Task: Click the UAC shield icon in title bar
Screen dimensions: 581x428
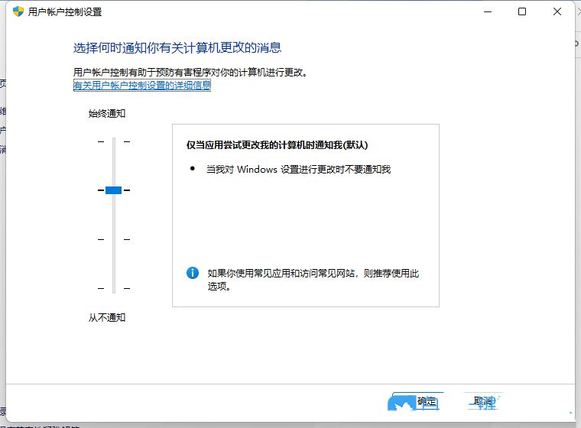Action: (18, 11)
